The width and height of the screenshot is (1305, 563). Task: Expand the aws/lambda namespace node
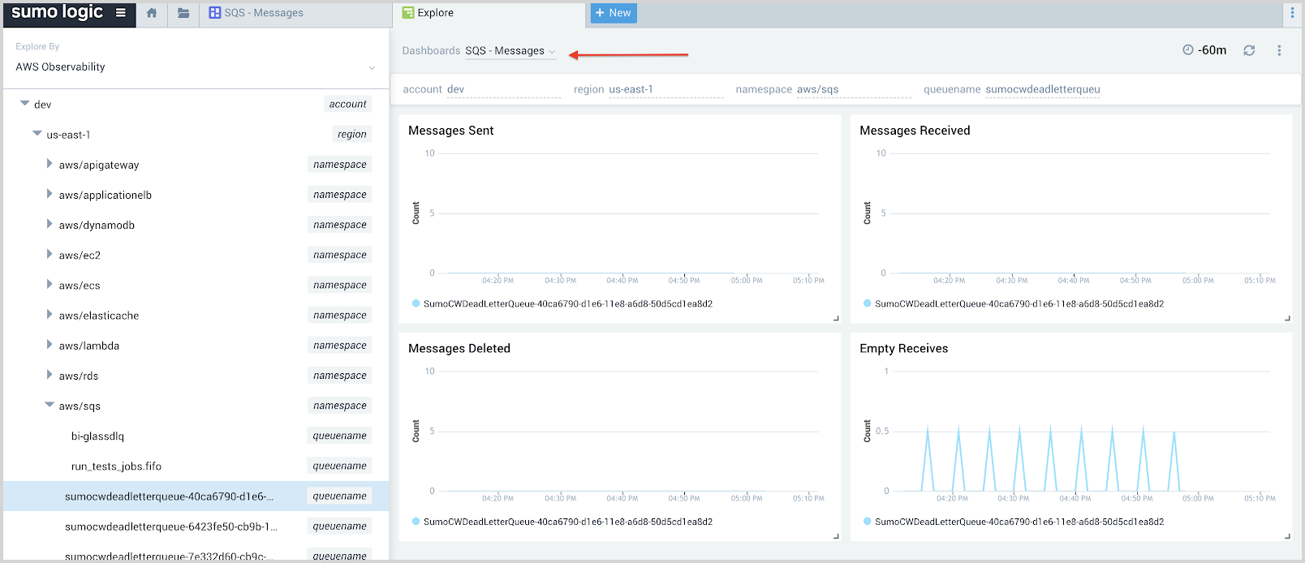click(x=50, y=345)
